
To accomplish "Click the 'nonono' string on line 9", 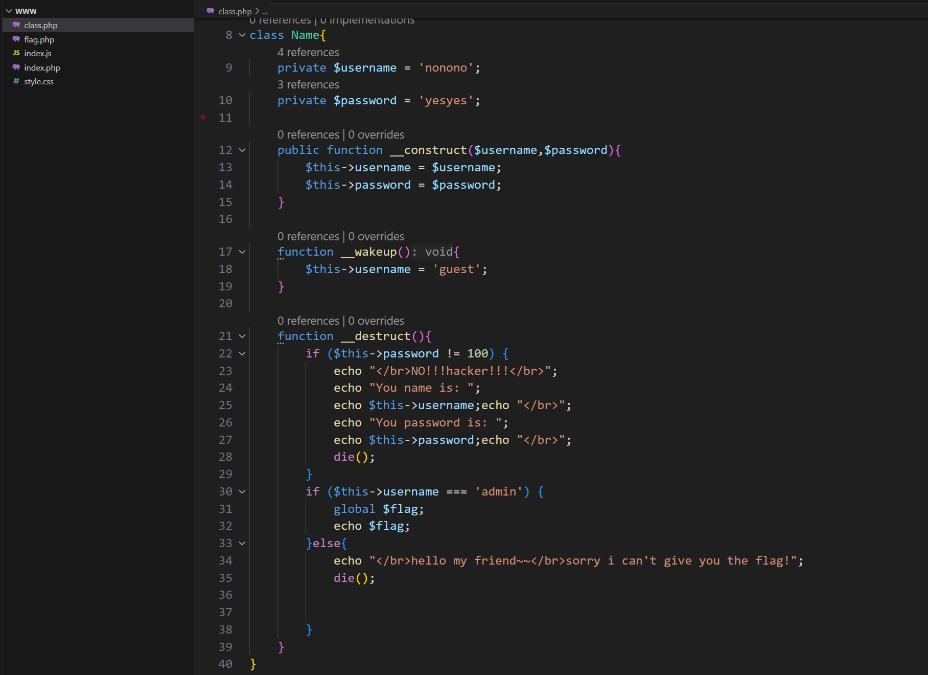I will click(x=446, y=67).
